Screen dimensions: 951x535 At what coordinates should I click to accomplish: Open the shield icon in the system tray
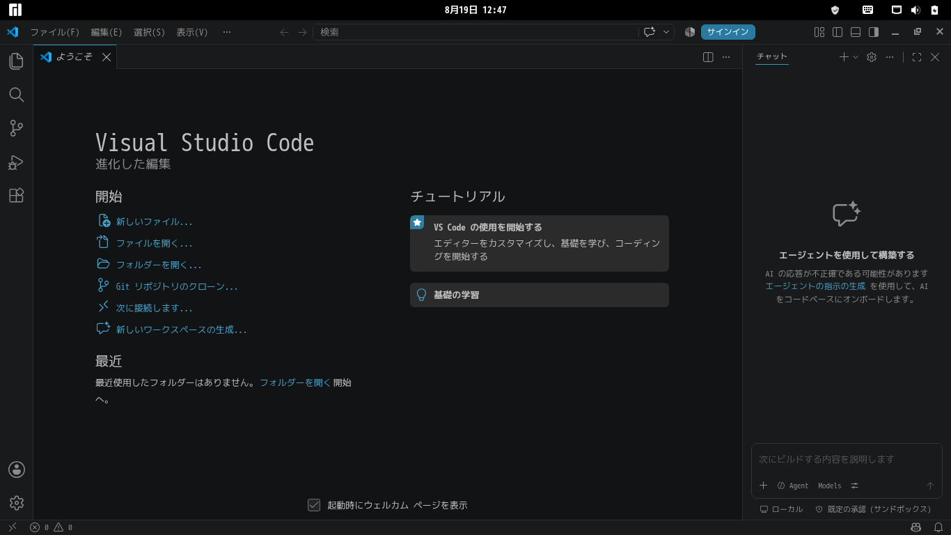tap(835, 10)
